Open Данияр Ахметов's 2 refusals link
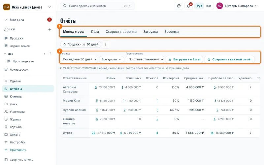 point(157,119)
